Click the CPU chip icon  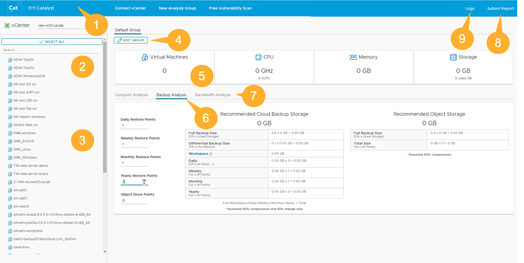[258, 57]
